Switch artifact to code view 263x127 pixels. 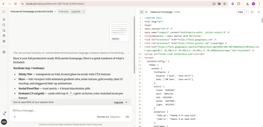(x=146, y=12)
